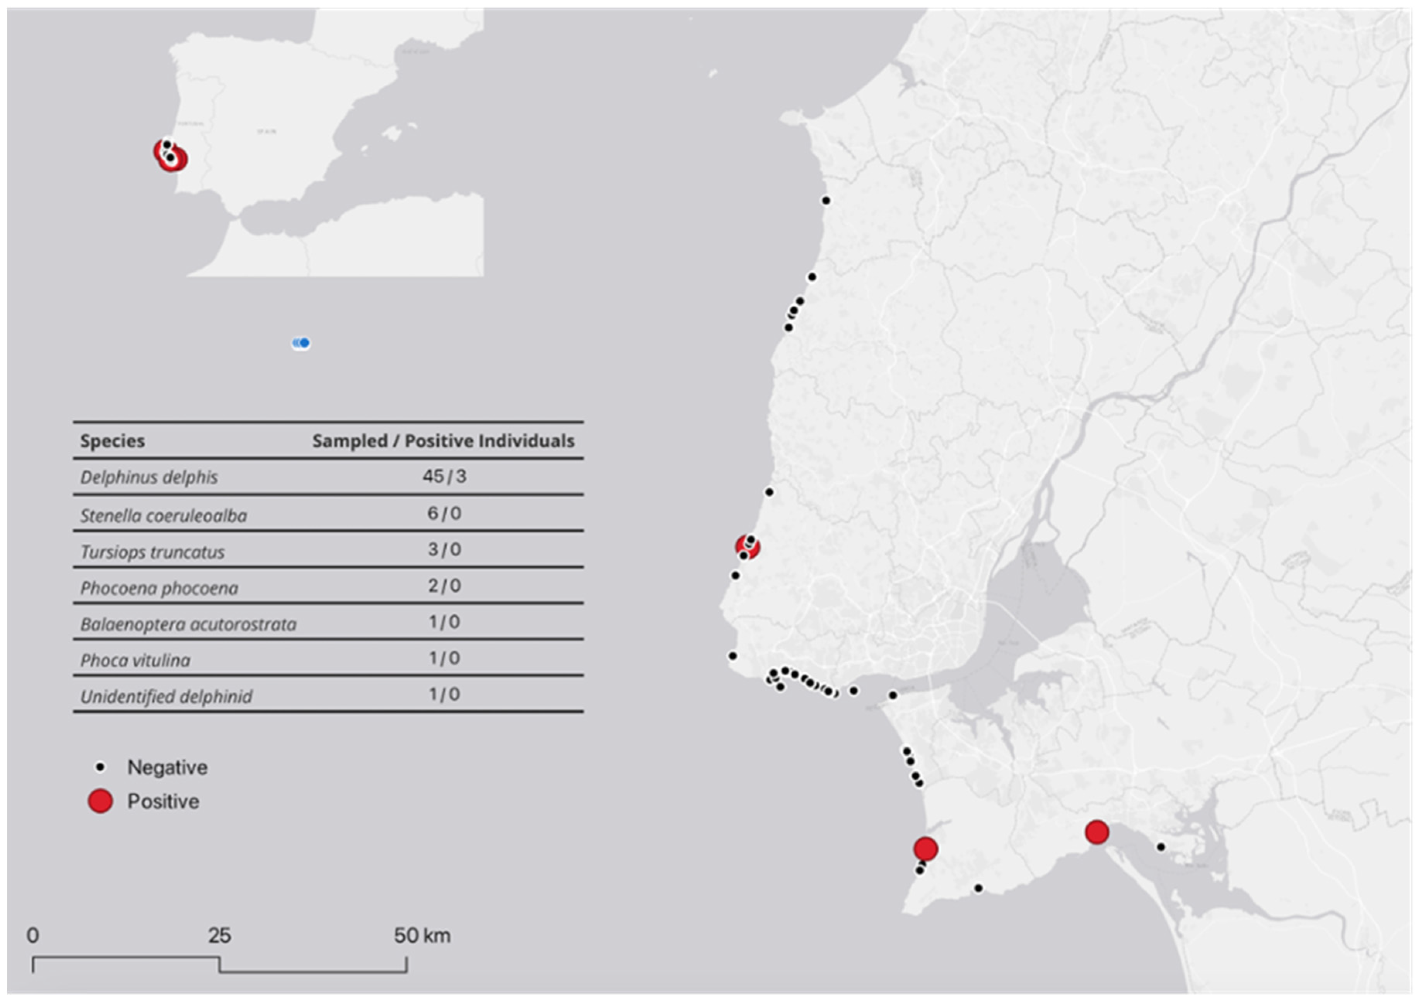Image resolution: width=1422 pixels, height=1004 pixels.
Task: Click red positive marker on southwestern peninsula
Action: pyautogui.click(x=925, y=849)
